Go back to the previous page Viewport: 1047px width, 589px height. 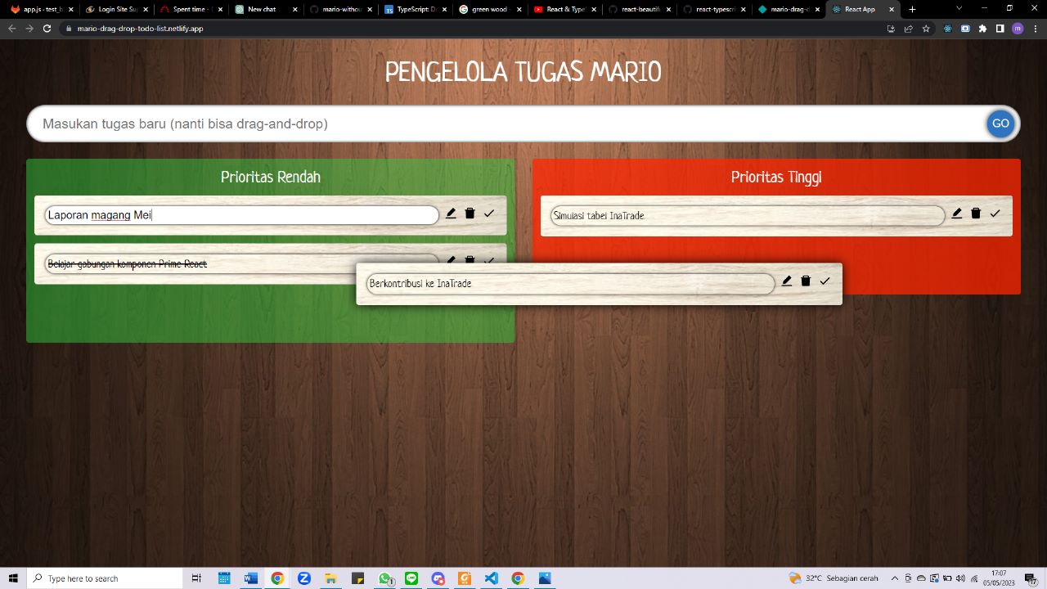tap(12, 28)
